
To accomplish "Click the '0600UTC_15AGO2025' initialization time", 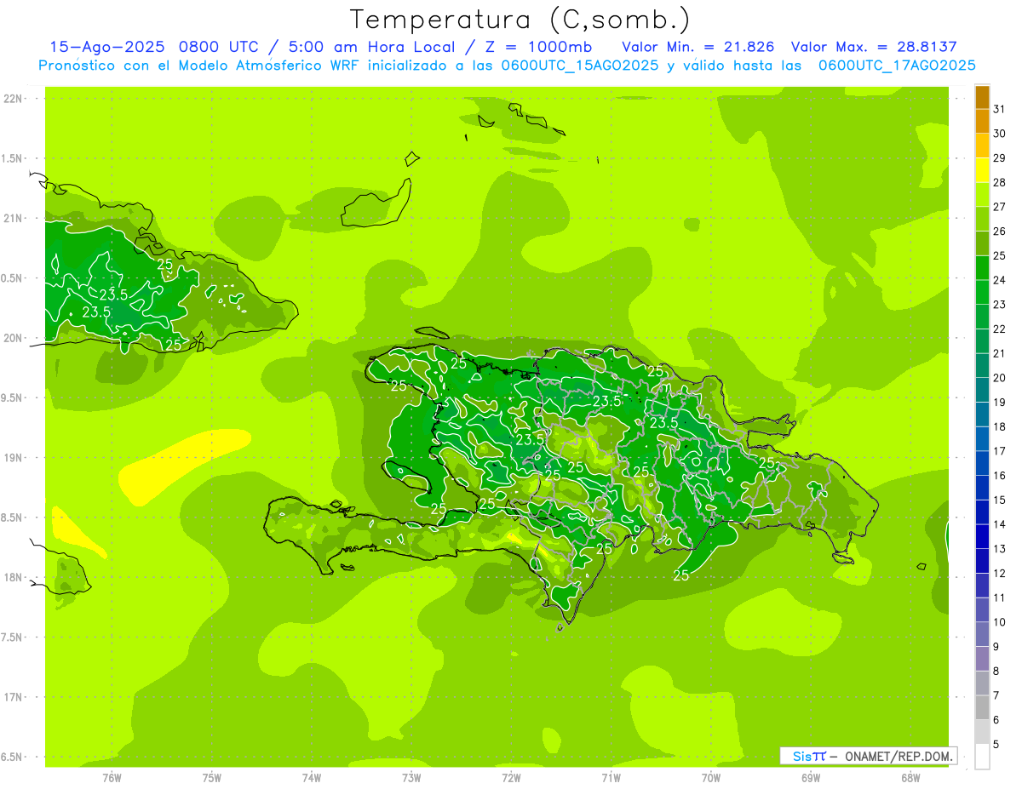I will coord(581,66).
